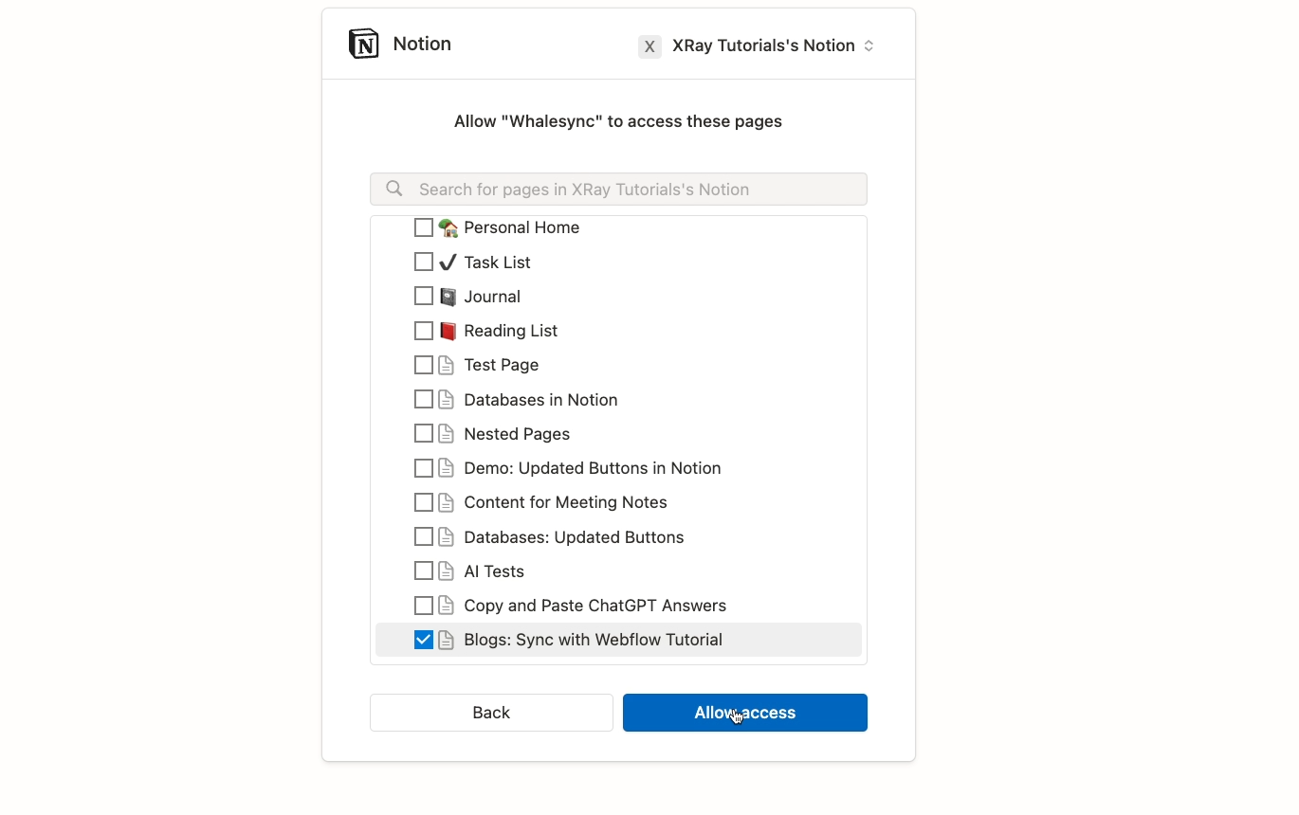
Task: Click Copy and Paste ChatGPT Answers name
Action: tap(595, 606)
